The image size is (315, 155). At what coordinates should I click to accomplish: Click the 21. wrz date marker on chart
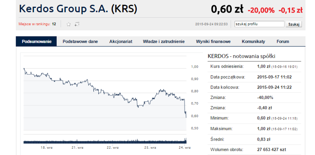pos(77,147)
